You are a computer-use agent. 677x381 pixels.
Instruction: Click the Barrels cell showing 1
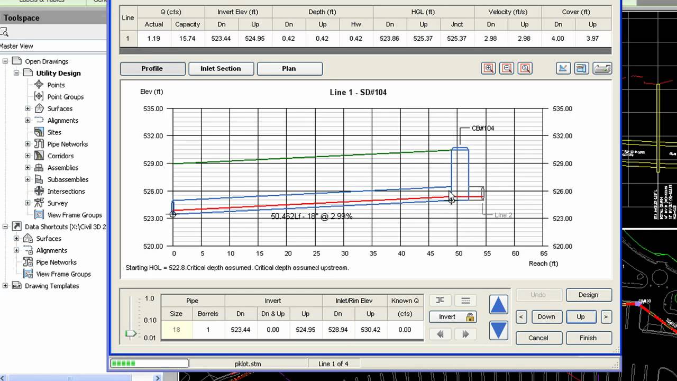click(208, 330)
